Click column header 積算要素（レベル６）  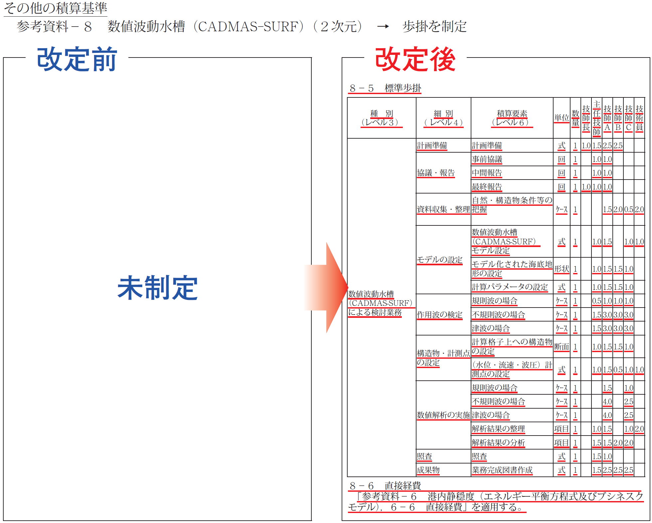click(512, 118)
